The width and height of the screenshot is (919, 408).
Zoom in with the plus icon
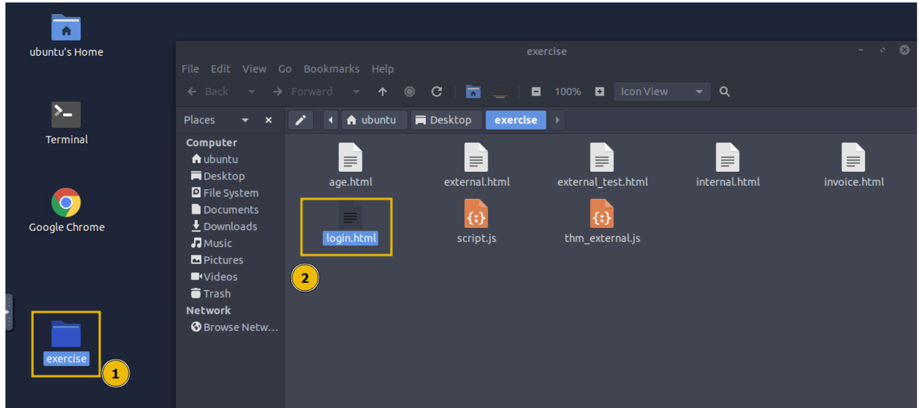[x=599, y=92]
